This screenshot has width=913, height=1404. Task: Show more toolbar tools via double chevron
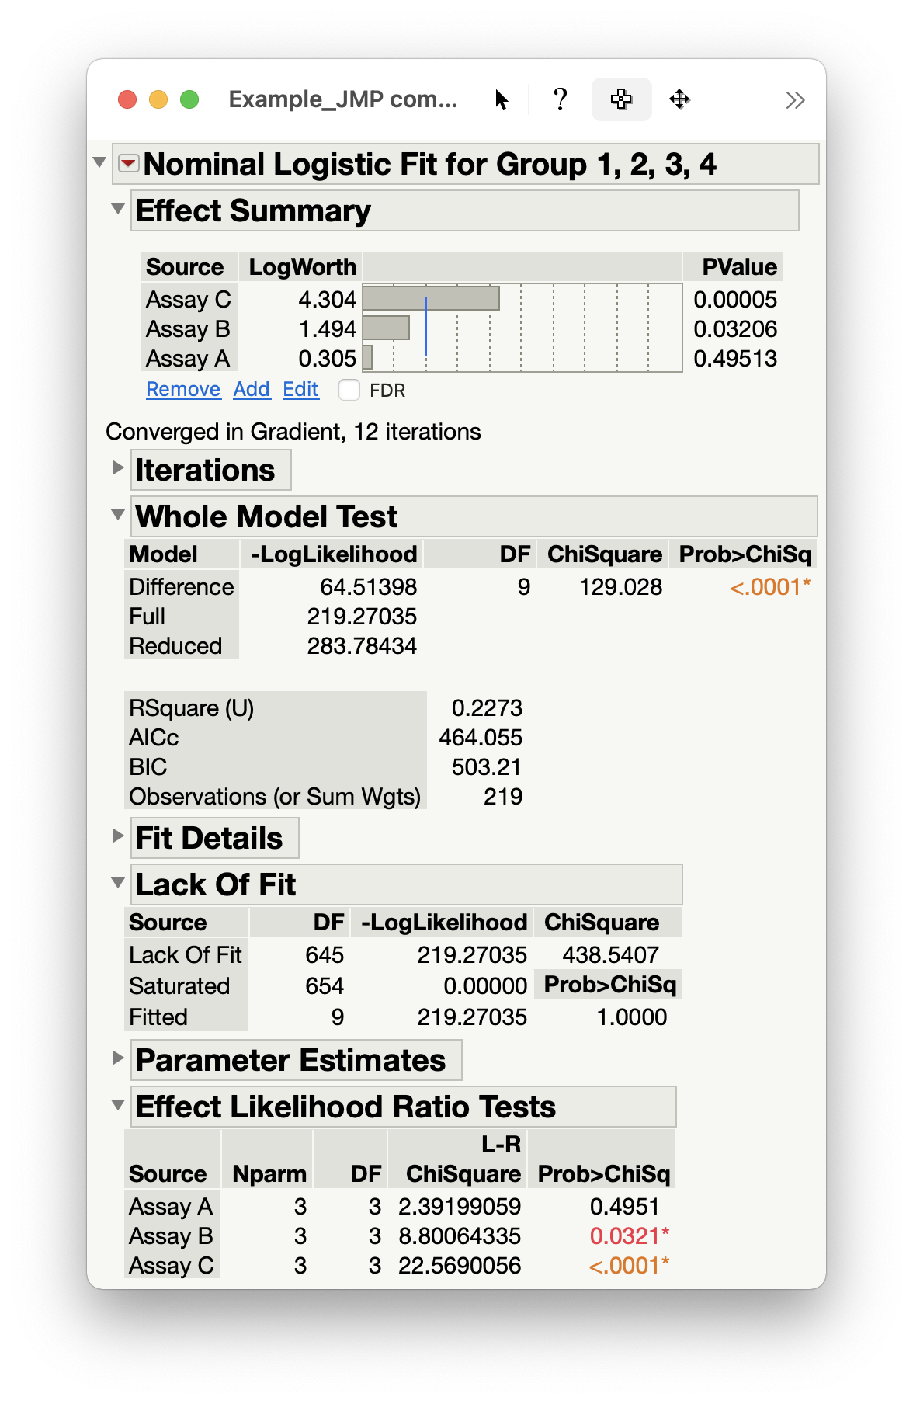(x=795, y=100)
